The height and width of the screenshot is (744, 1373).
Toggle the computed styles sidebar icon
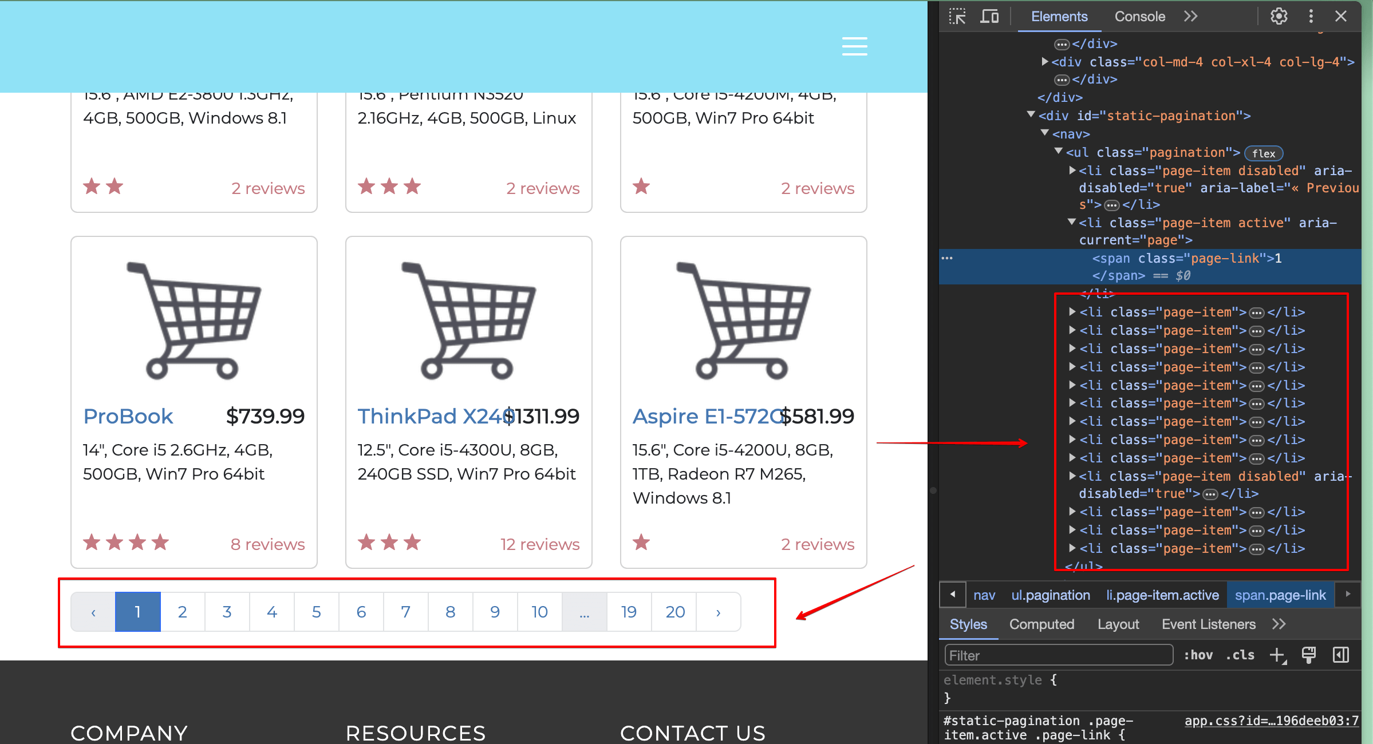click(1340, 655)
